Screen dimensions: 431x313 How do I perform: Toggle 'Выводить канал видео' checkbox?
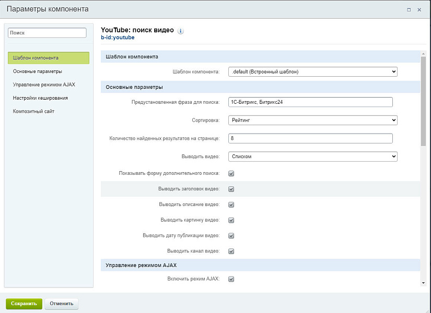[231, 251]
